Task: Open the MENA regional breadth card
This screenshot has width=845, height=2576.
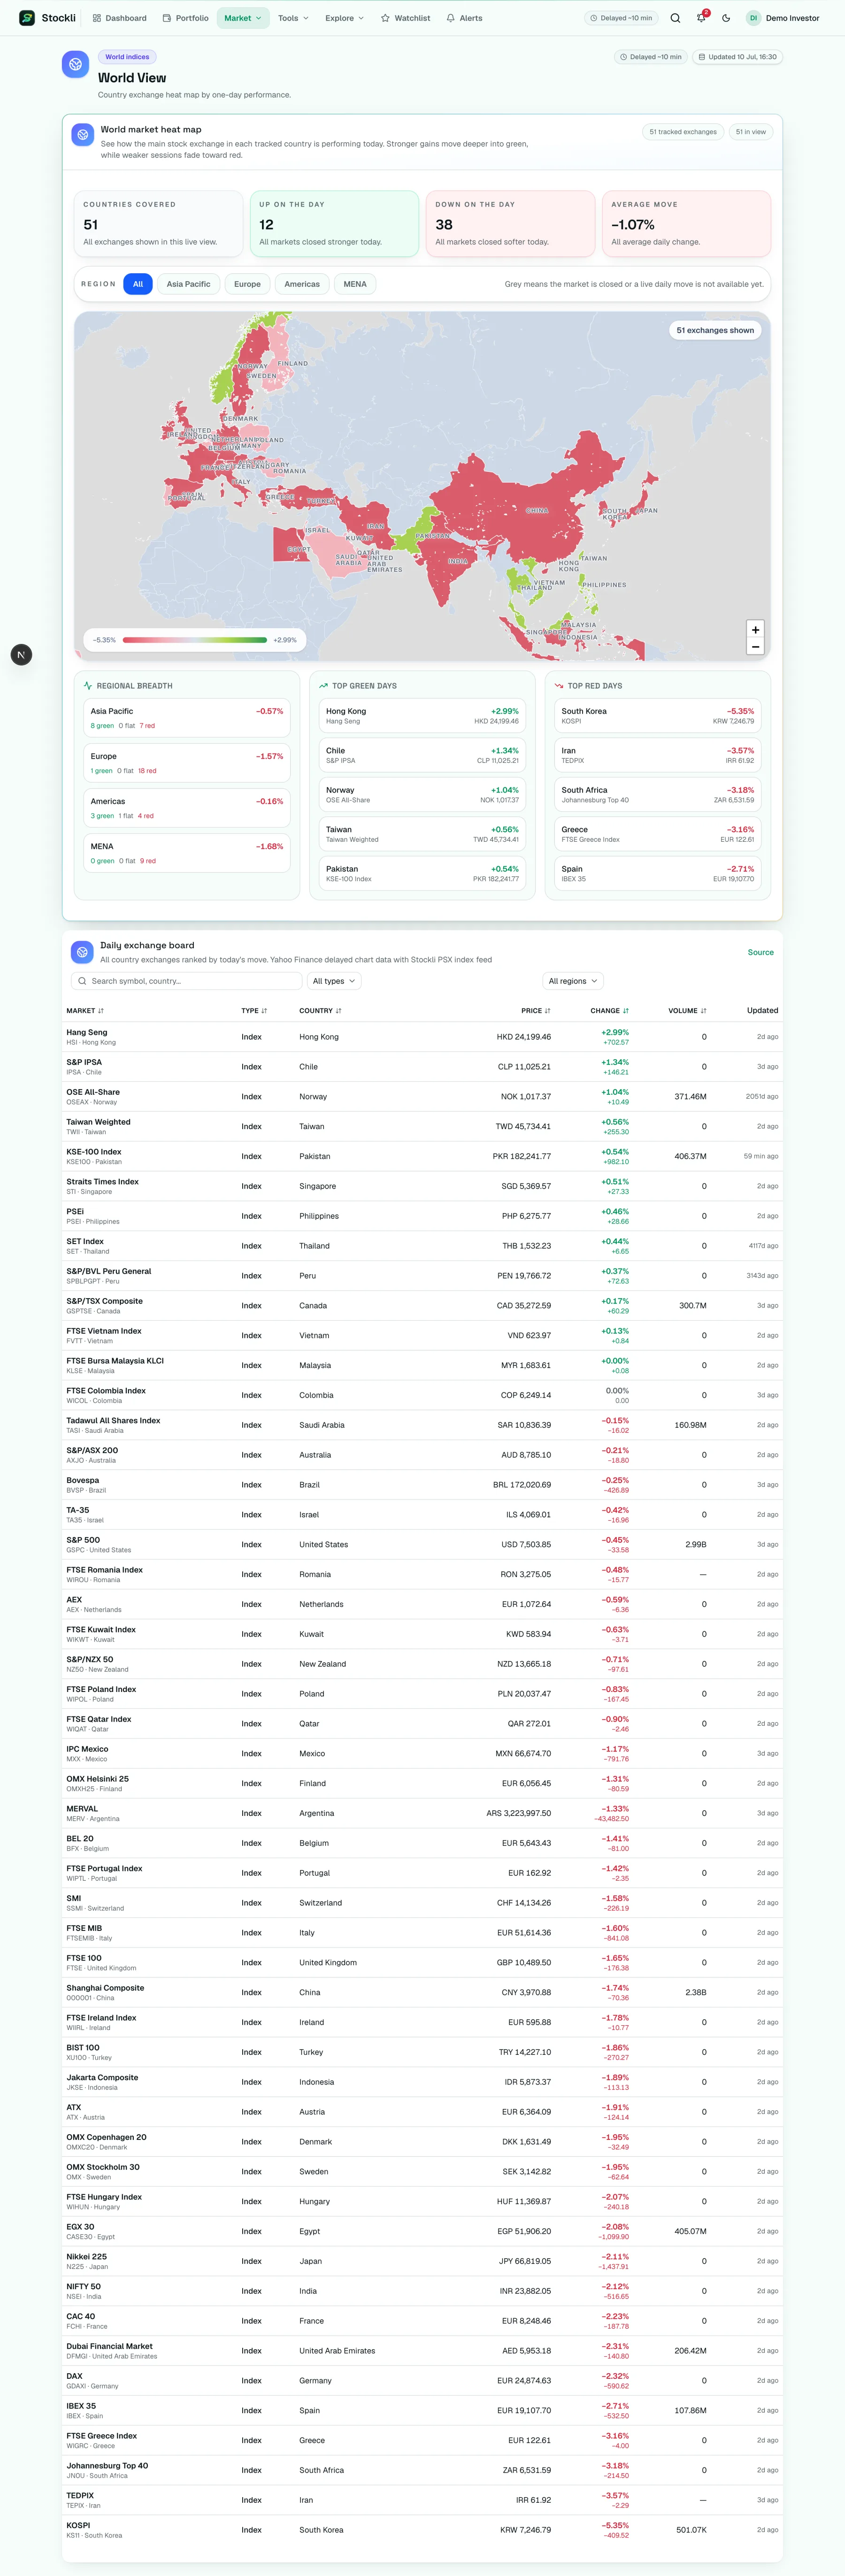Action: [187, 853]
